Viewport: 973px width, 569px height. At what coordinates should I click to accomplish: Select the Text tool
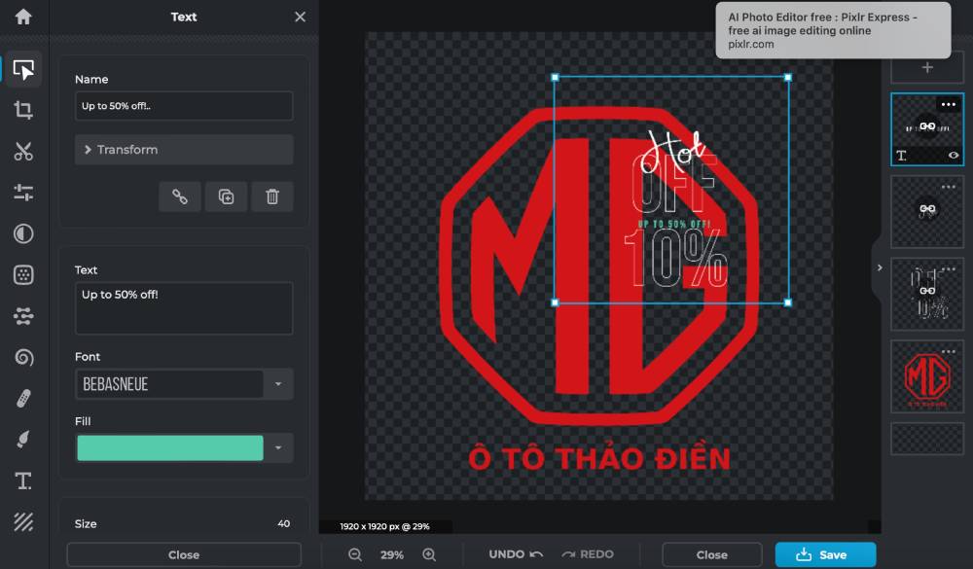click(x=23, y=480)
